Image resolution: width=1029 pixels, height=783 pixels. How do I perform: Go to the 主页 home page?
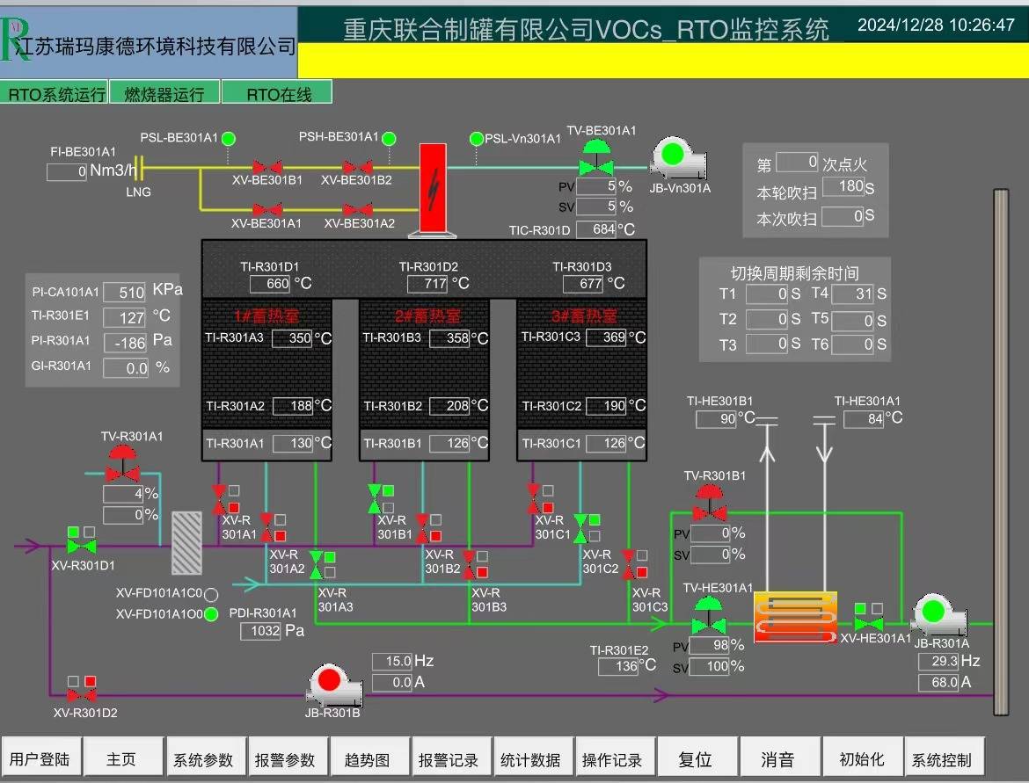click(x=121, y=759)
